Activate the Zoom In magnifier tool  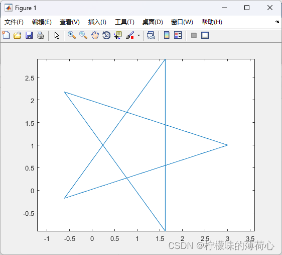[72, 35]
